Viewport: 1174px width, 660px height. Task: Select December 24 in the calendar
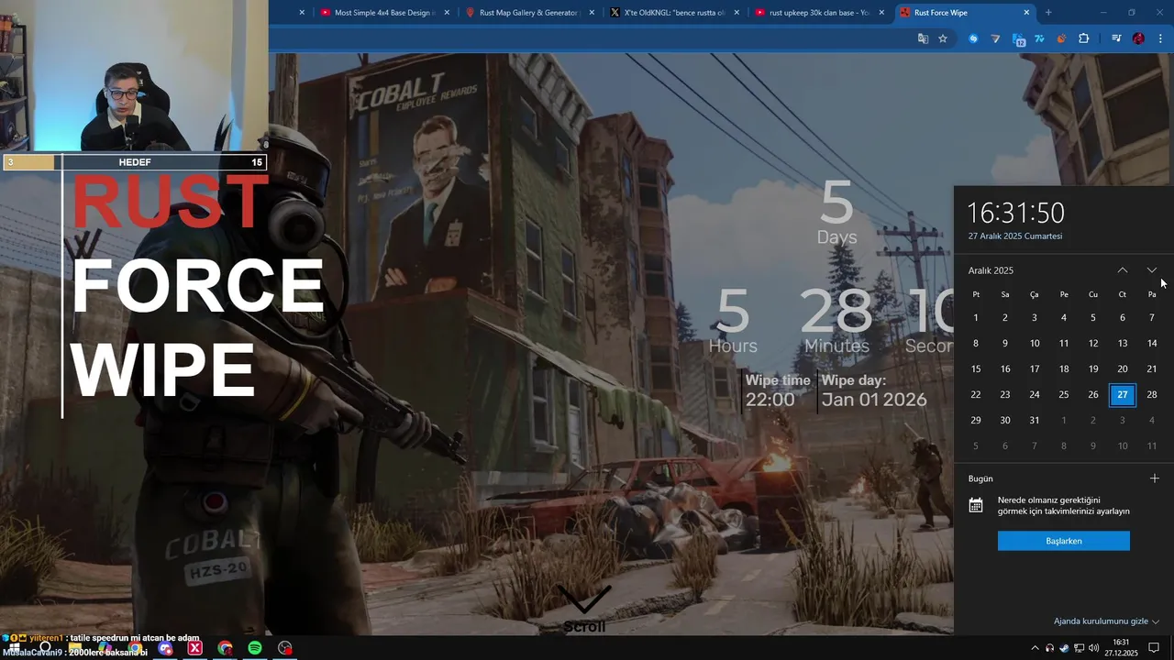click(1035, 394)
